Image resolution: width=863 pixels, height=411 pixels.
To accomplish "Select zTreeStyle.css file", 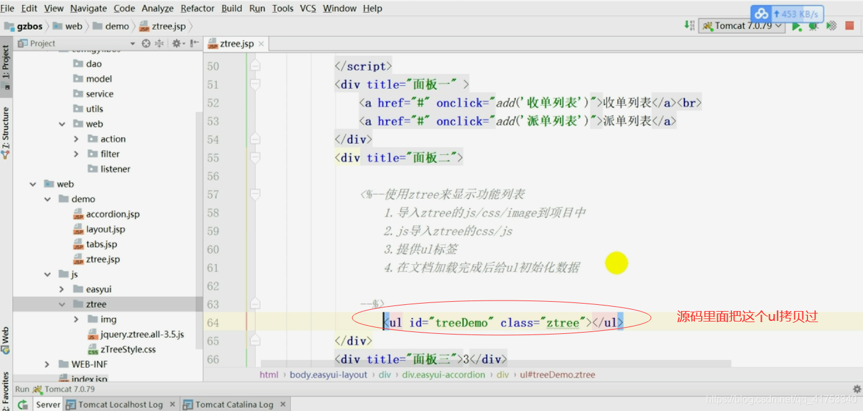I will tap(122, 349).
